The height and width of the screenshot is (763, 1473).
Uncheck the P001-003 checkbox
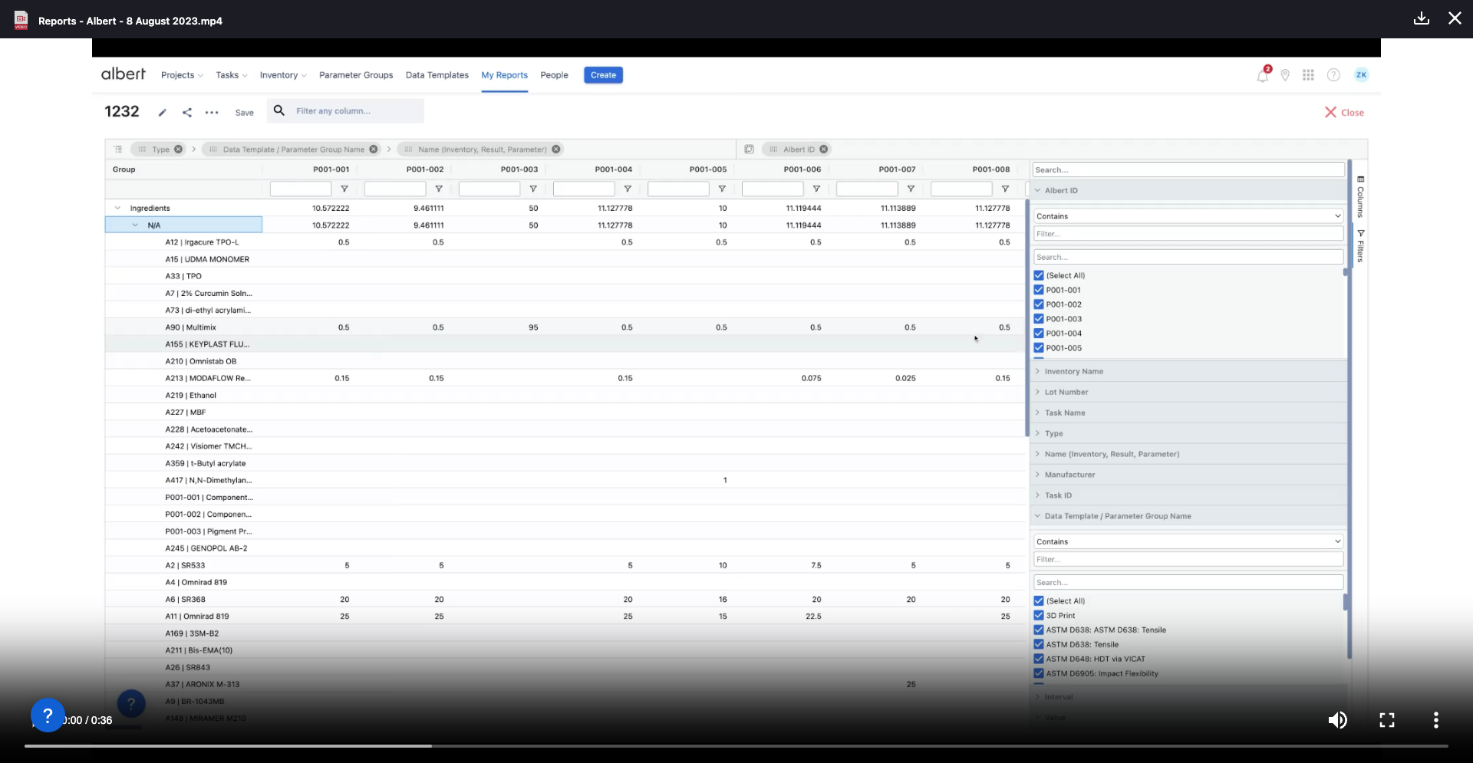pyautogui.click(x=1039, y=319)
